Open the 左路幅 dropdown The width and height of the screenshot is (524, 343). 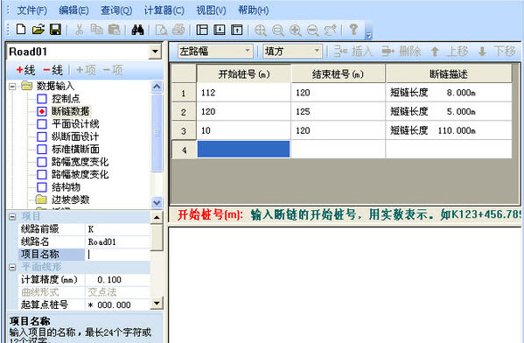click(215, 51)
